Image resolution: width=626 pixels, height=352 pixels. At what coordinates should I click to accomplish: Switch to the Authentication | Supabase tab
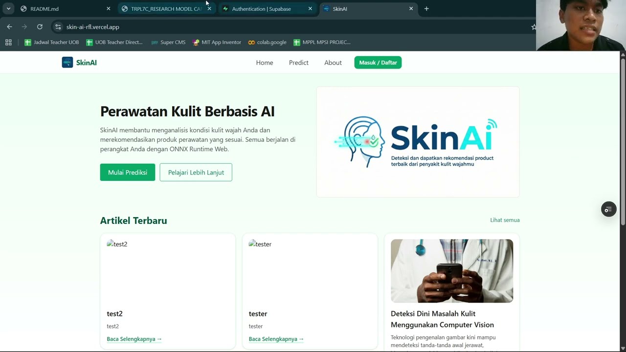(x=267, y=9)
